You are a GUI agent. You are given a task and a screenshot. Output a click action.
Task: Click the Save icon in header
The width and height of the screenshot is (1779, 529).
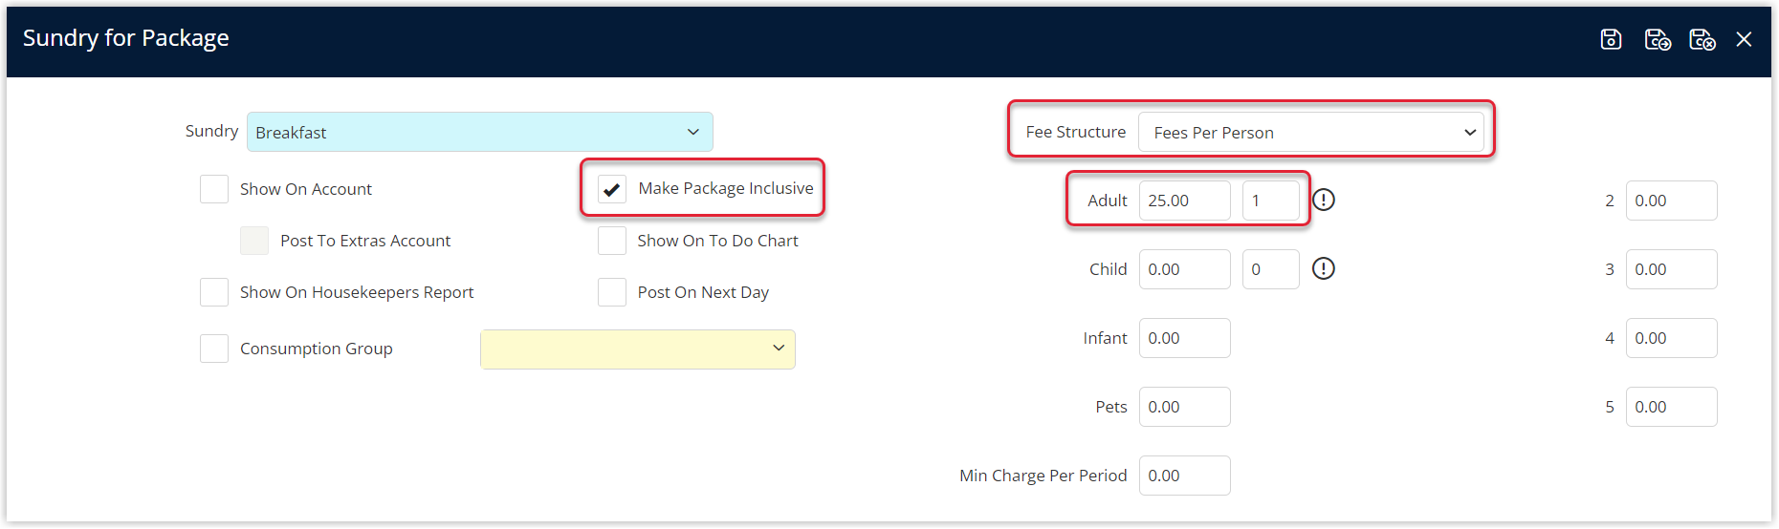click(x=1611, y=39)
